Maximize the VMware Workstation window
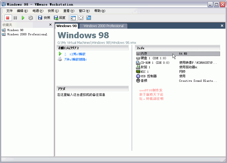This screenshot has height=163, width=227. (216, 5)
